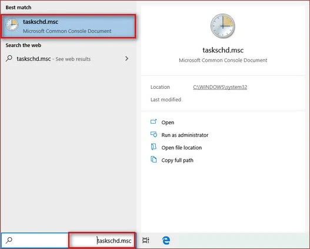Screen dimensions: 310x249
Task: Select Run as administrator
Action: coord(185,135)
